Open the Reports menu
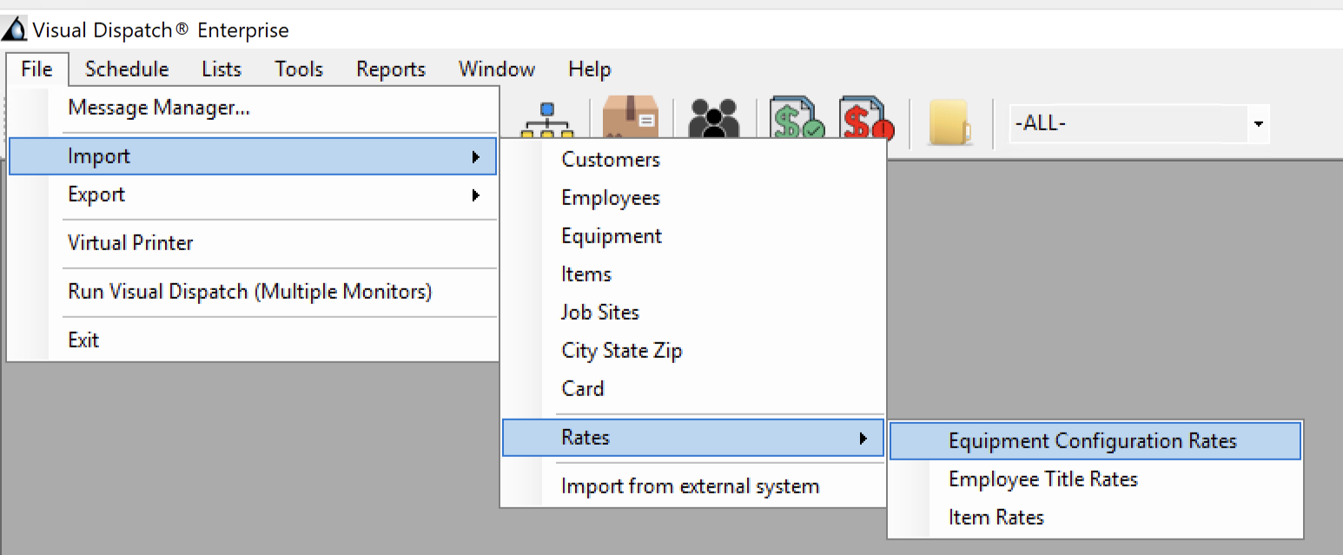1343x555 pixels. point(391,69)
